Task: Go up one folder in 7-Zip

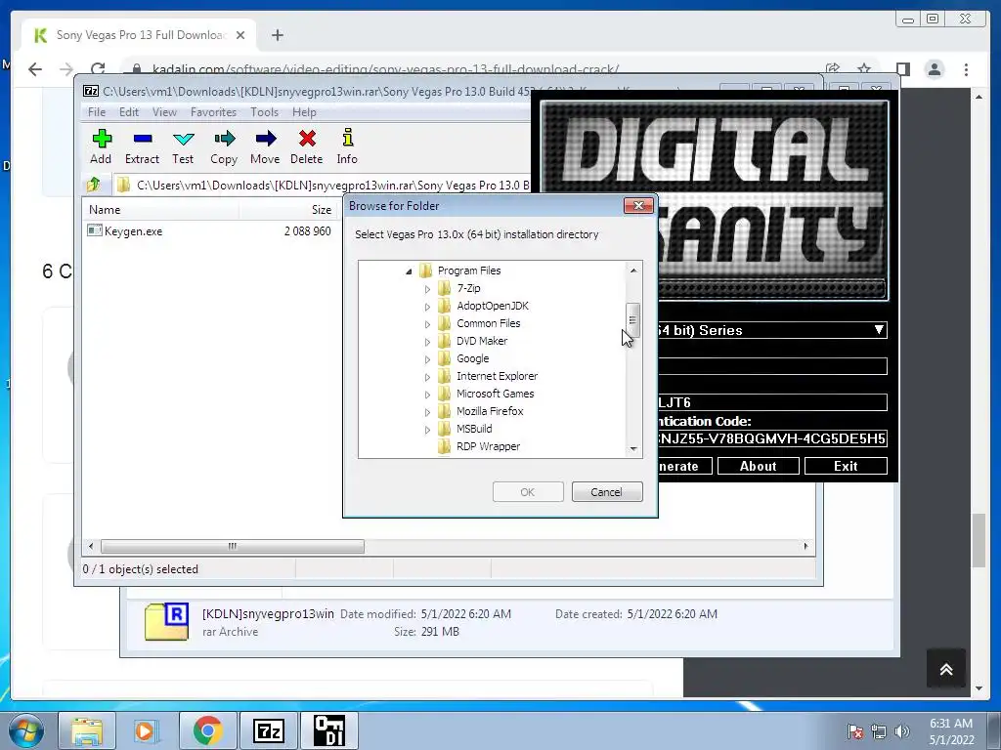Action: [94, 185]
